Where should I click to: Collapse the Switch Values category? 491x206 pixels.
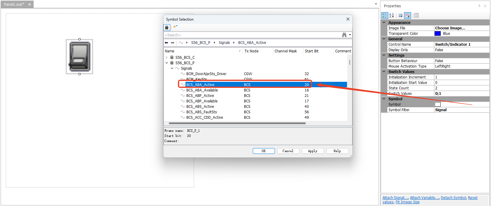pyautogui.click(x=384, y=71)
